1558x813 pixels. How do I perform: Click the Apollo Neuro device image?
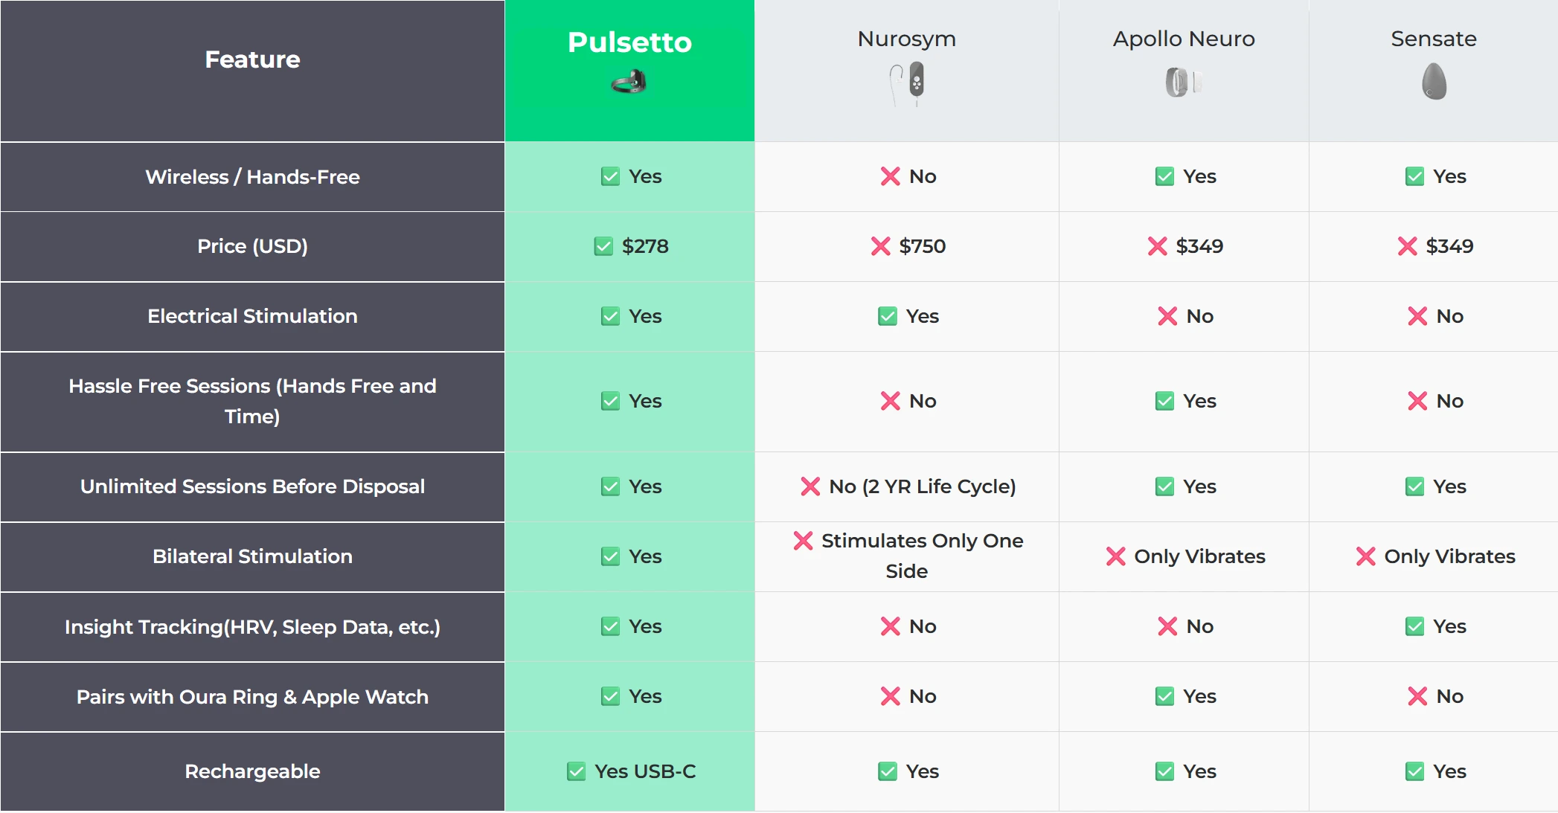[x=1182, y=82]
